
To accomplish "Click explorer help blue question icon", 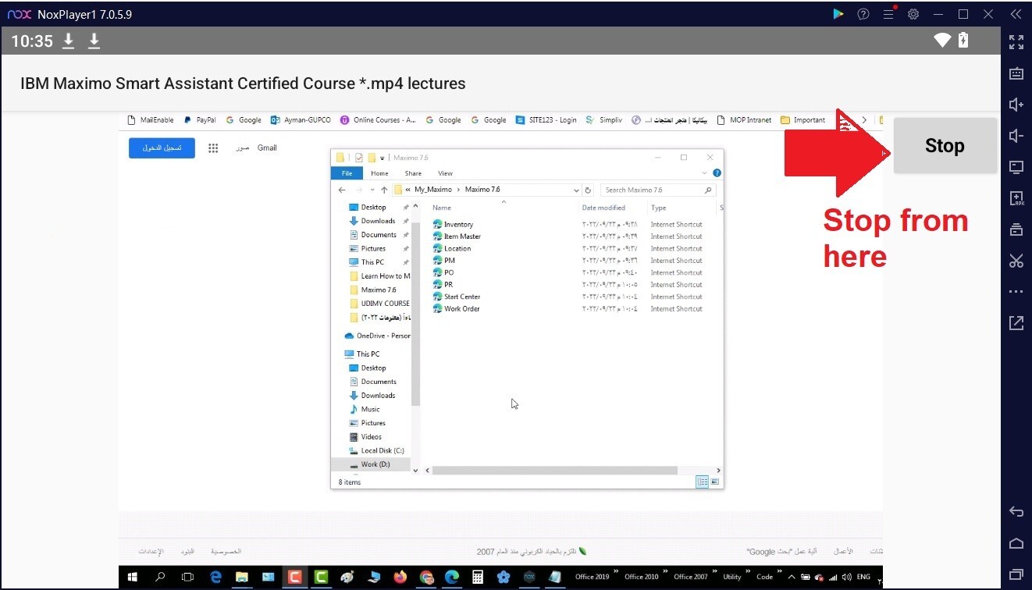I will point(717,173).
